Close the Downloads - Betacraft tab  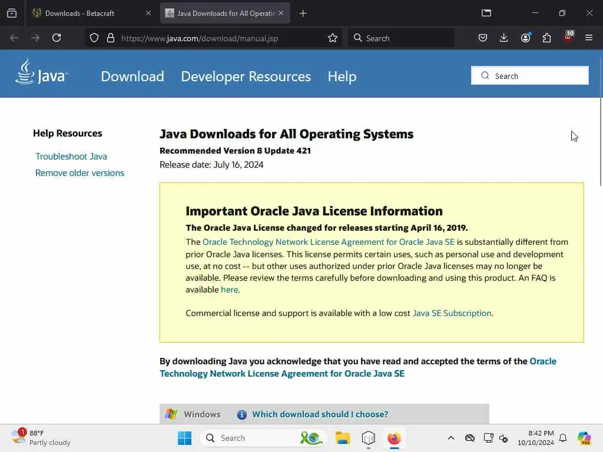click(x=148, y=13)
